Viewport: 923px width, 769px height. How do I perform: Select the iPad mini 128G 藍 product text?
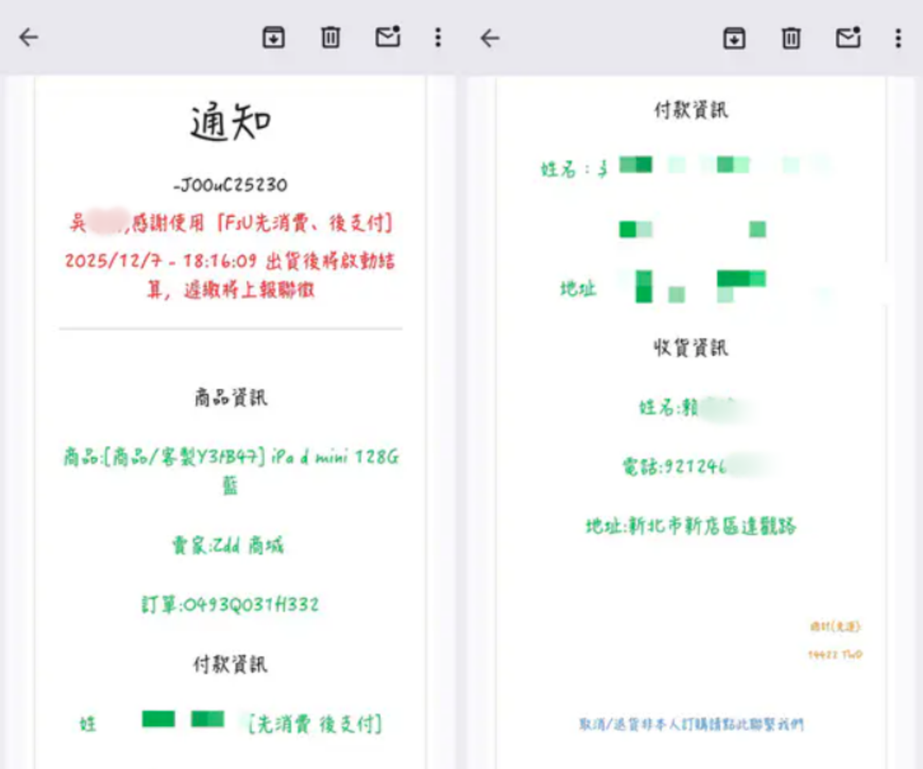click(231, 457)
